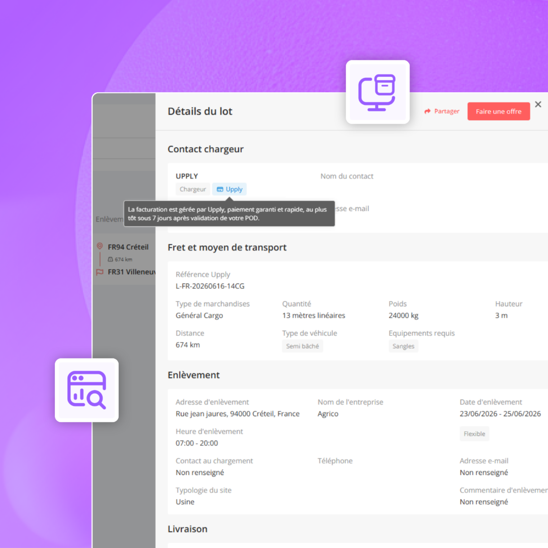Click the Téléphone label
The image size is (548, 548).
click(335, 461)
